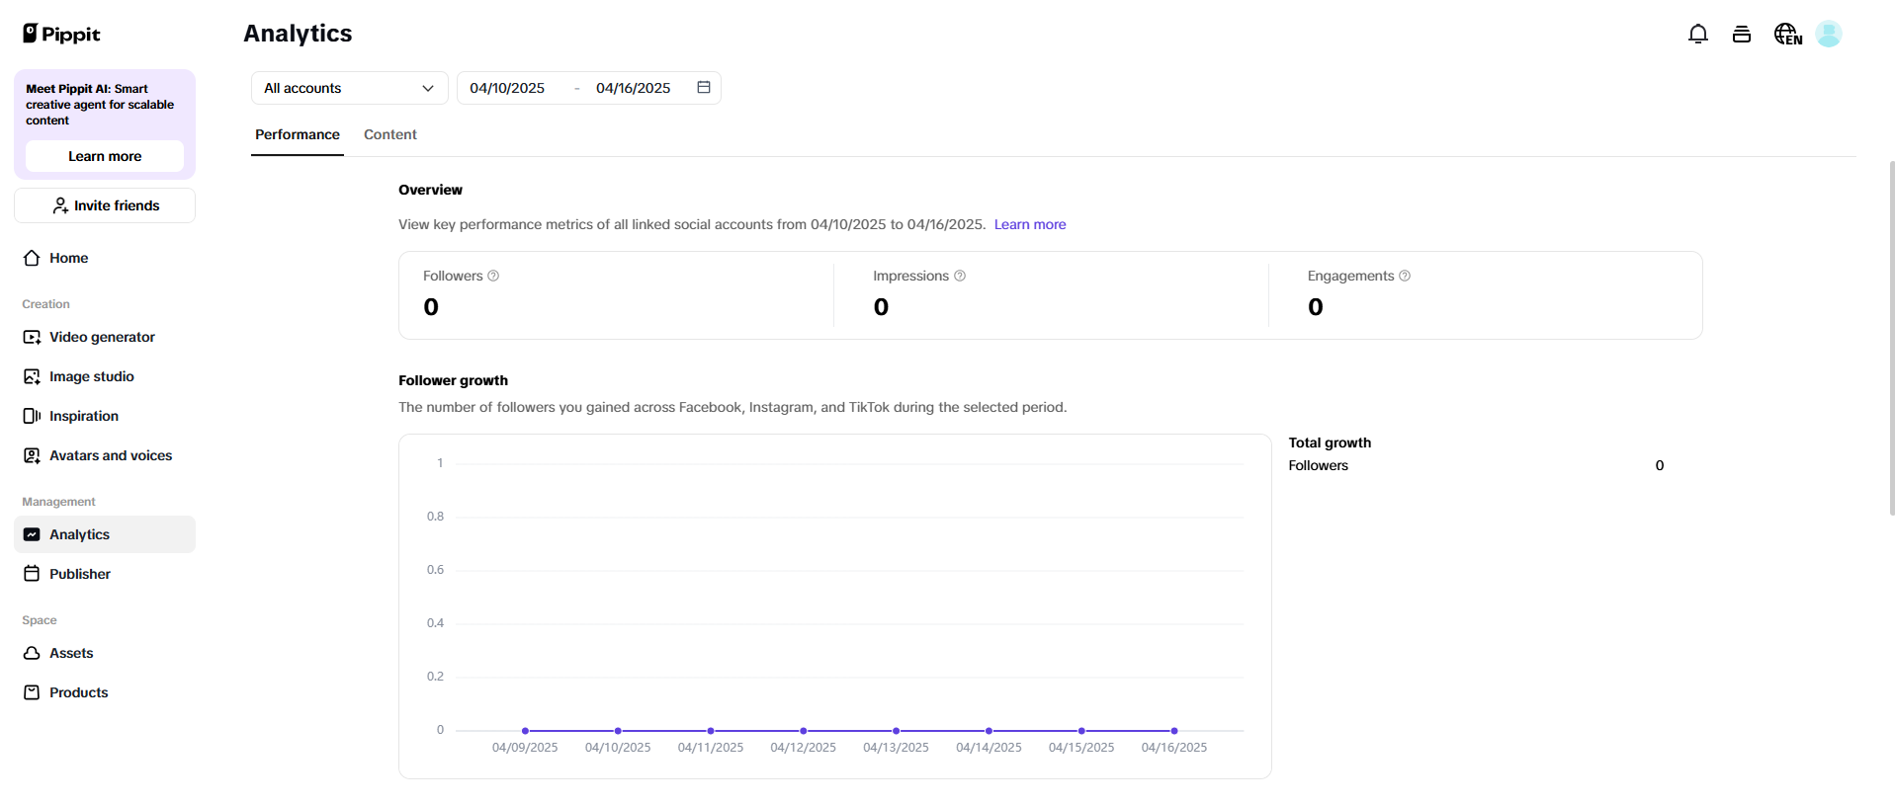This screenshot has width=1895, height=805.
Task: Follow the Learn more link in Overview
Action: coord(1030,224)
